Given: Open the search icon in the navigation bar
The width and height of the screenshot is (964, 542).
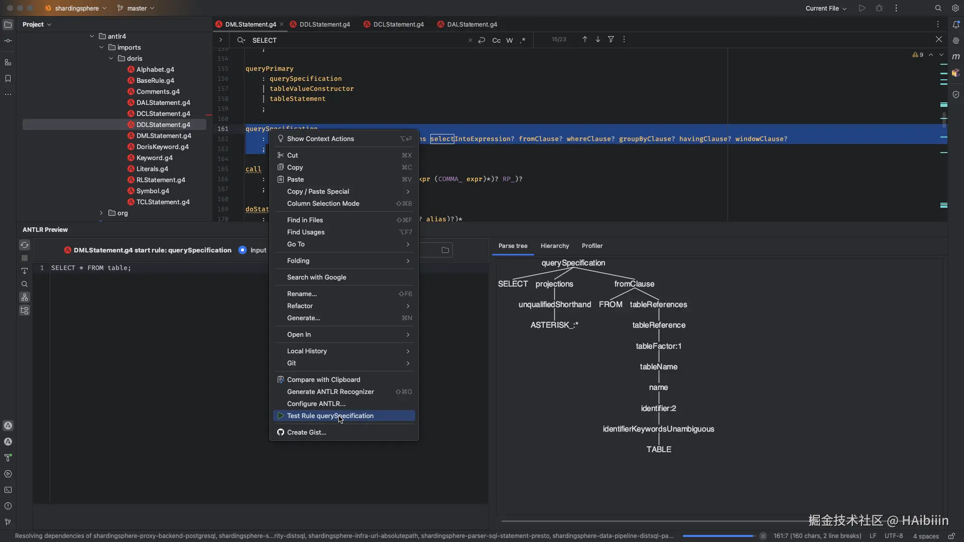Looking at the screenshot, I should point(937,8).
